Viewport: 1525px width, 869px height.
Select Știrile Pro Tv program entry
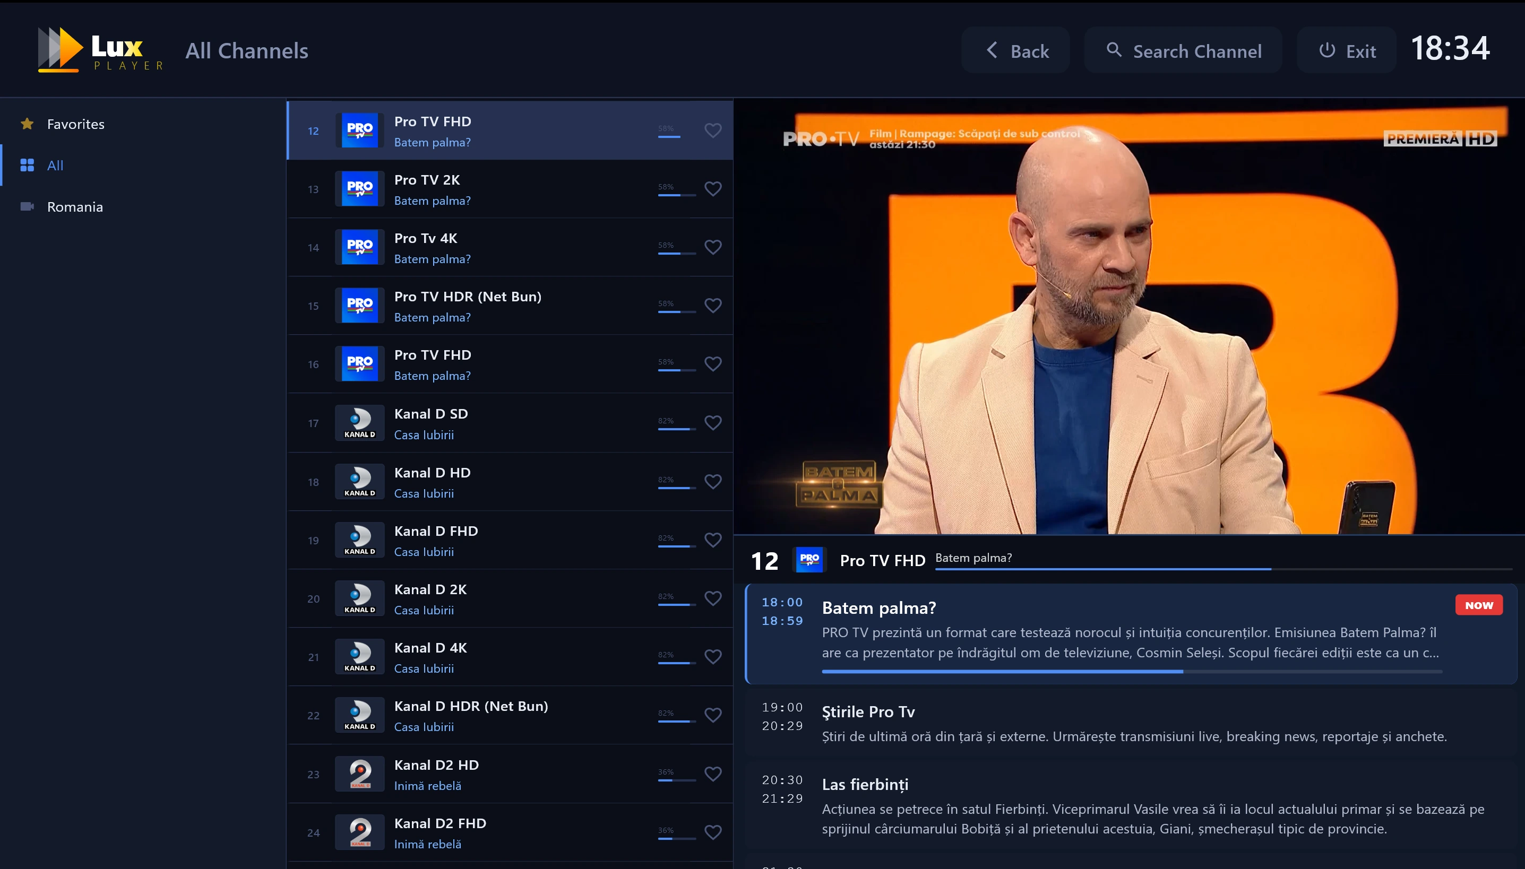(1131, 723)
